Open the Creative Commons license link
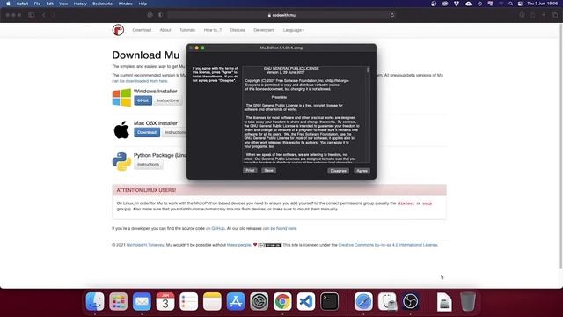563x317 pixels. click(x=388, y=245)
